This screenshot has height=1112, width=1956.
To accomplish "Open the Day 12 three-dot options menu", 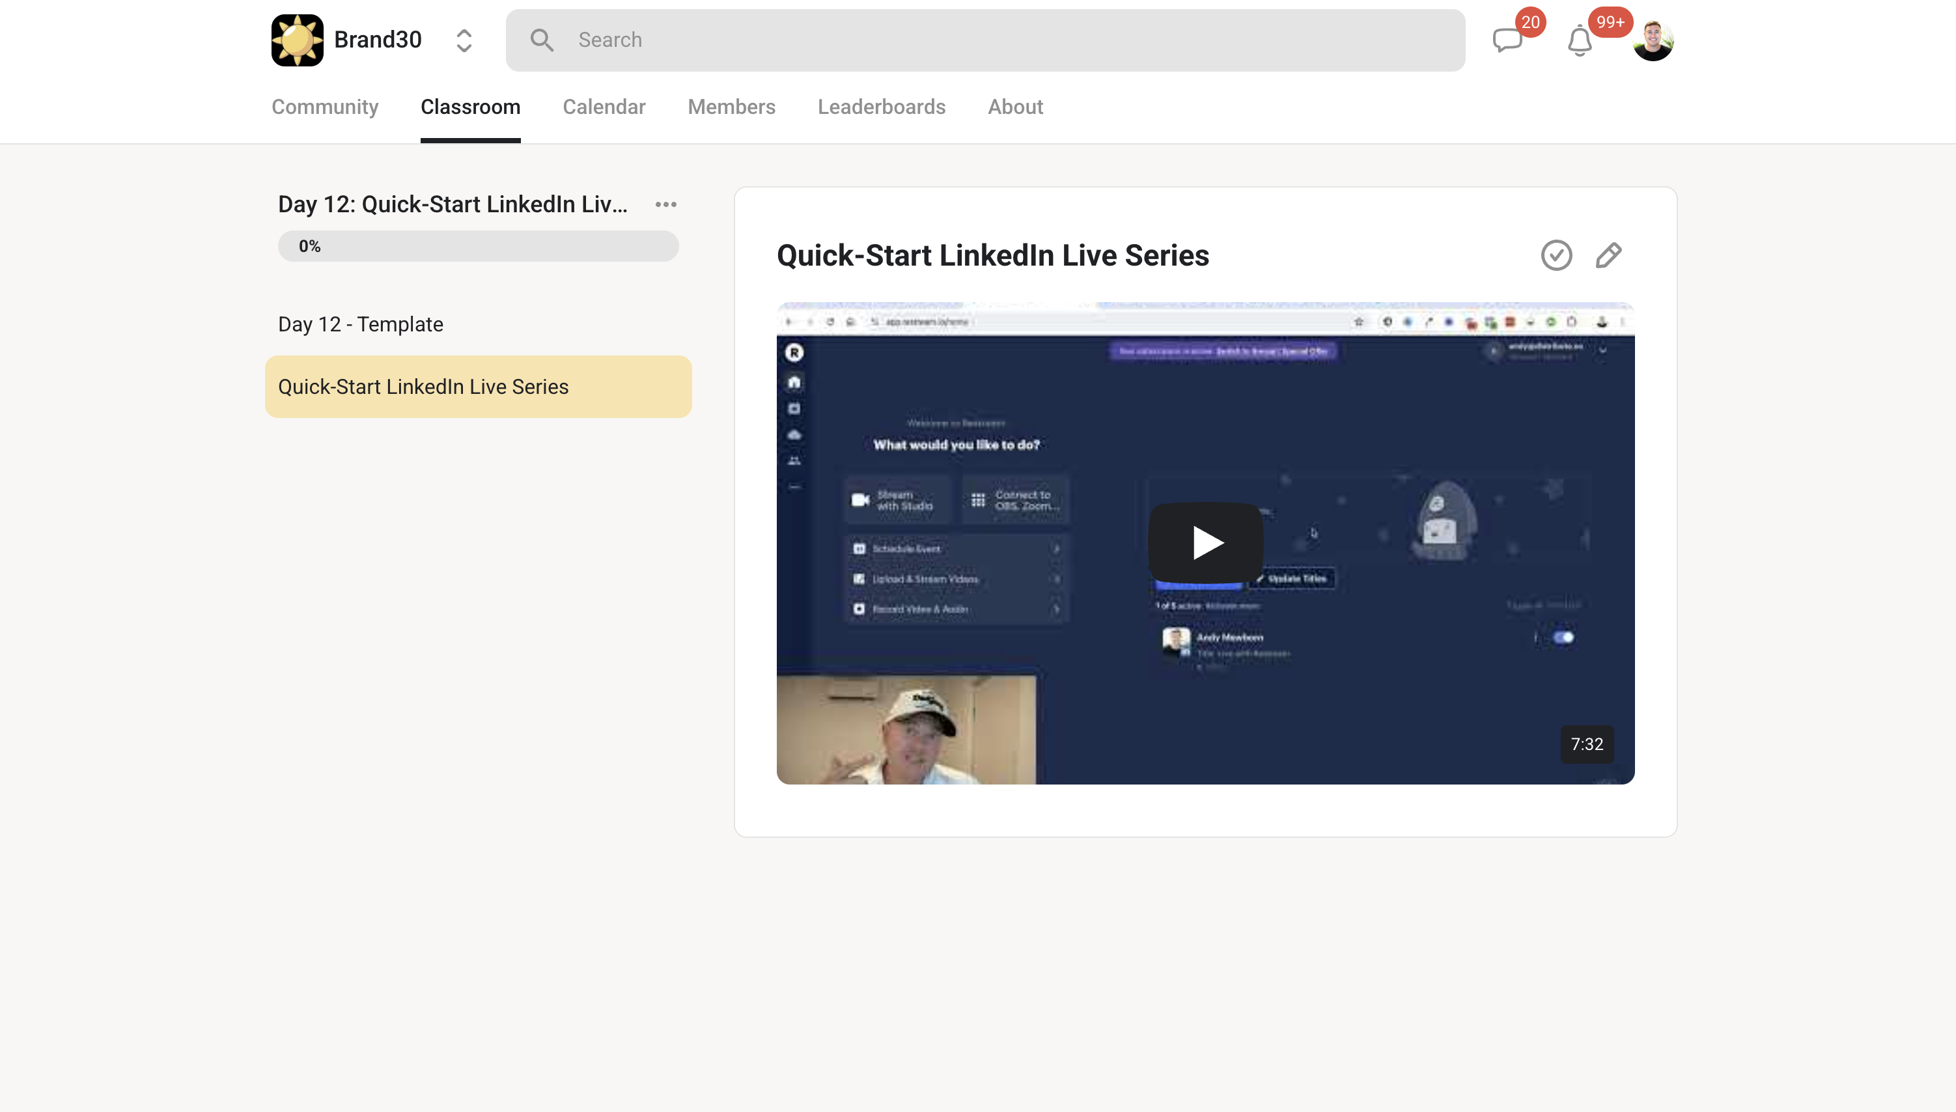I will 665,204.
